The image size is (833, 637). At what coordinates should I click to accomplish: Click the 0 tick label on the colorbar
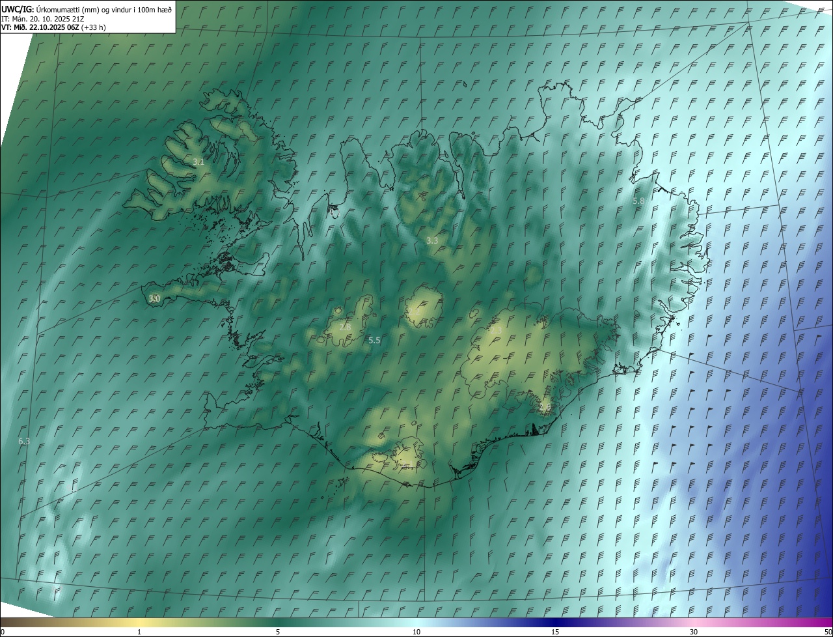coord(3,632)
